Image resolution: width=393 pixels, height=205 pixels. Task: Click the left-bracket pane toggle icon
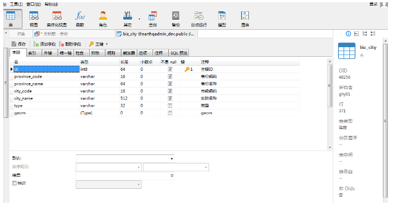click(x=364, y=34)
